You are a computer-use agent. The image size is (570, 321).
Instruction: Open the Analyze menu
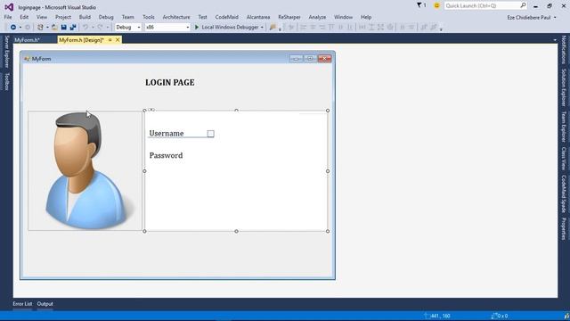(317, 17)
